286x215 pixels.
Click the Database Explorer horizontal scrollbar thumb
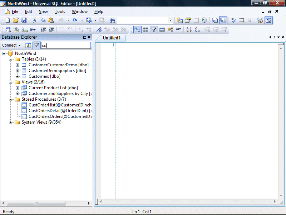[36, 203]
